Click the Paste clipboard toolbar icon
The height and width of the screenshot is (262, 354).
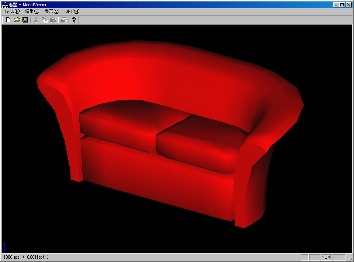tap(53, 20)
